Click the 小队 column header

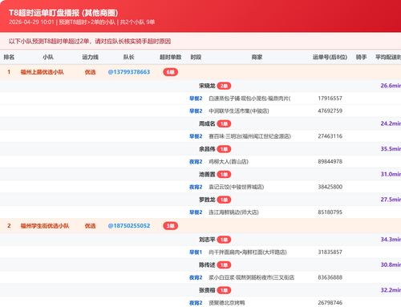(x=48, y=57)
